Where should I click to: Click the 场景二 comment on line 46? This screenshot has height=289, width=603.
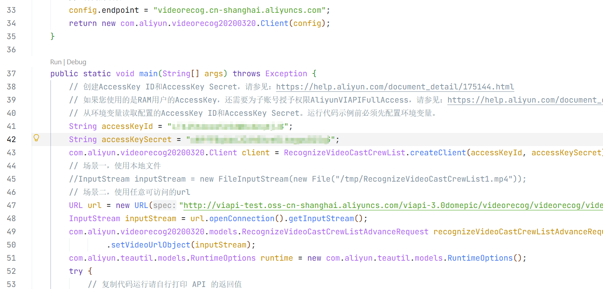(130, 192)
